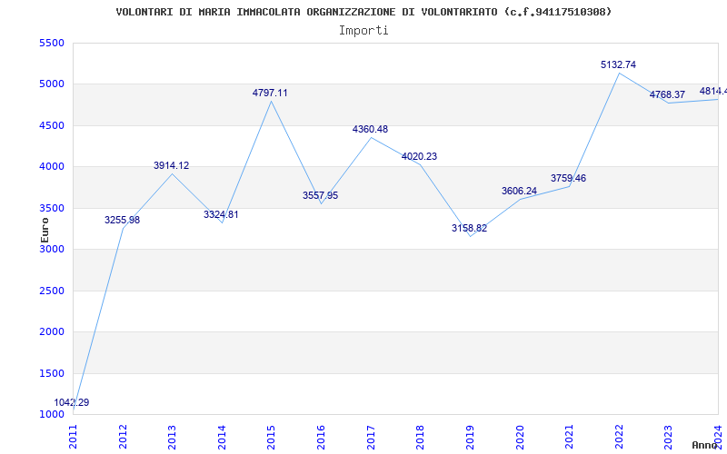Image resolution: width=727 pixels, height=454 pixels.
Task: Click the 3158.82 data label
Action: (x=469, y=229)
